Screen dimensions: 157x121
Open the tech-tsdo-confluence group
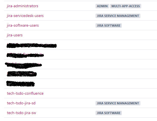[x=25, y=94]
